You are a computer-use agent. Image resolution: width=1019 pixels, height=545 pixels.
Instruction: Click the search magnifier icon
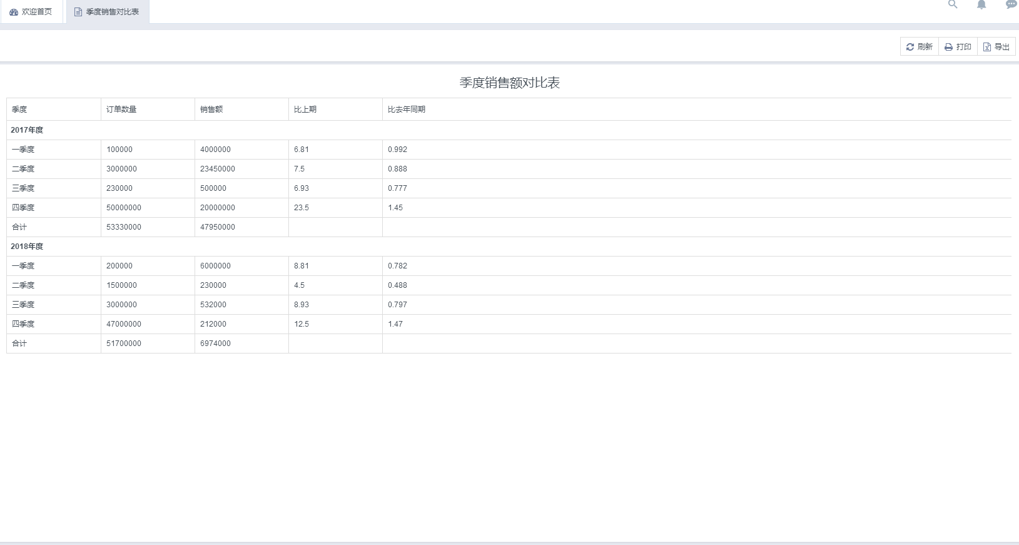953,4
